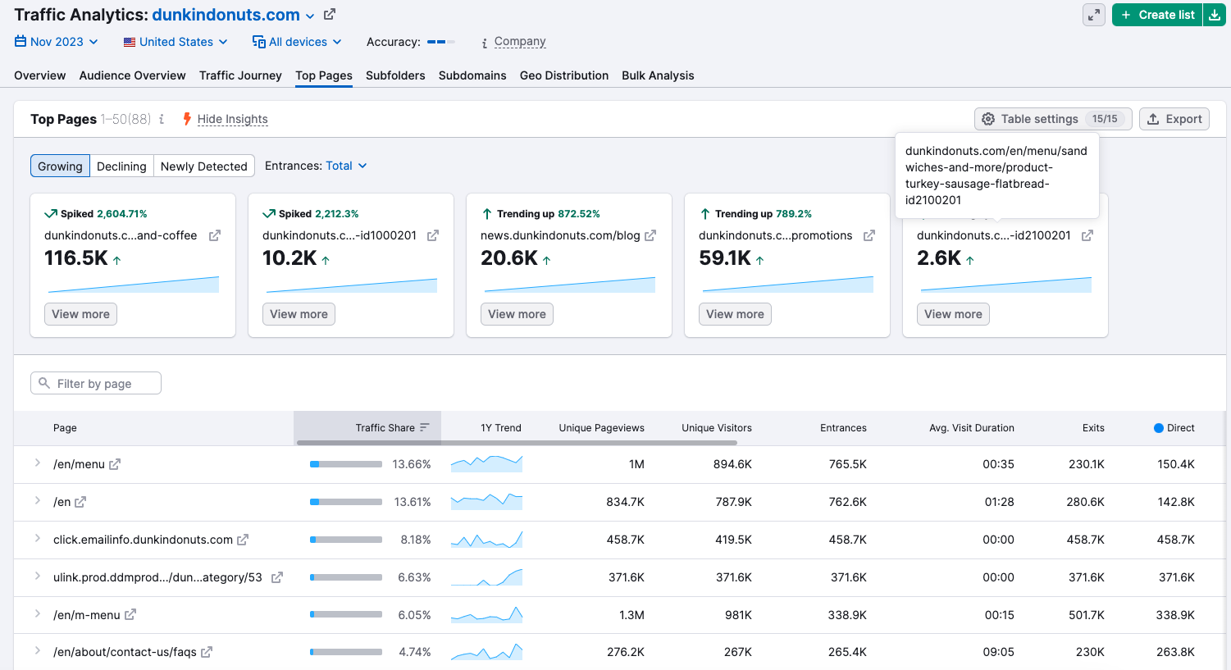Open ulink.prod.ddmprod external link icon
Image resolution: width=1231 pixels, height=670 pixels.
click(x=277, y=577)
